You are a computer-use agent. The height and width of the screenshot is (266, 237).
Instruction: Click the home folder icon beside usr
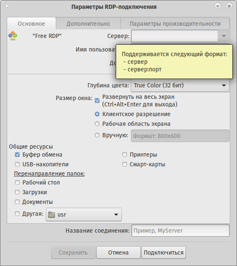(52, 214)
